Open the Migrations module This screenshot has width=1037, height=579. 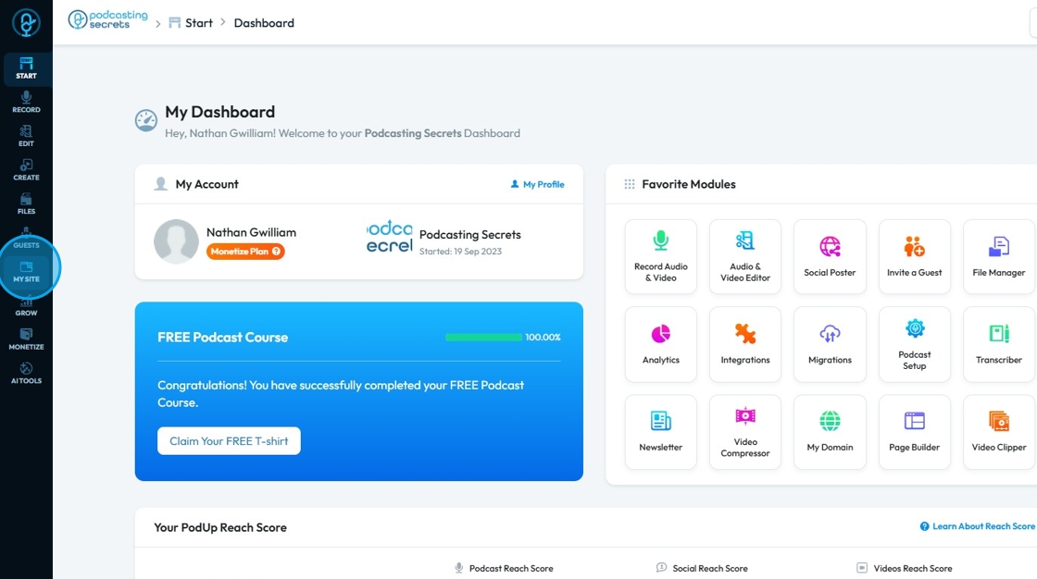pyautogui.click(x=830, y=344)
